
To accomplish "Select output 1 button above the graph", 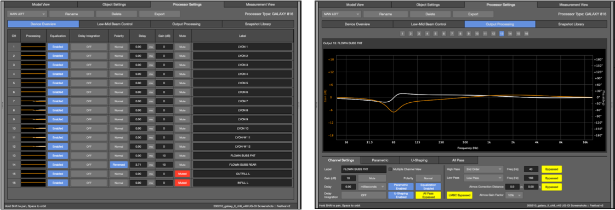I will pos(402,34).
